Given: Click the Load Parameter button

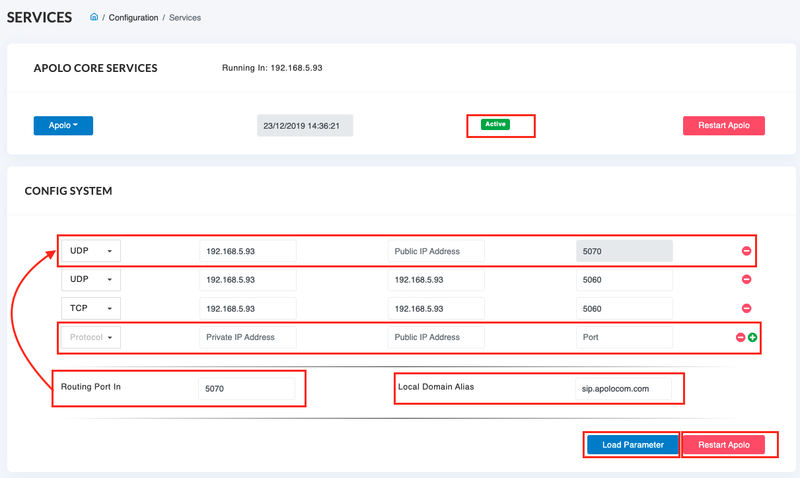Looking at the screenshot, I should (x=632, y=445).
